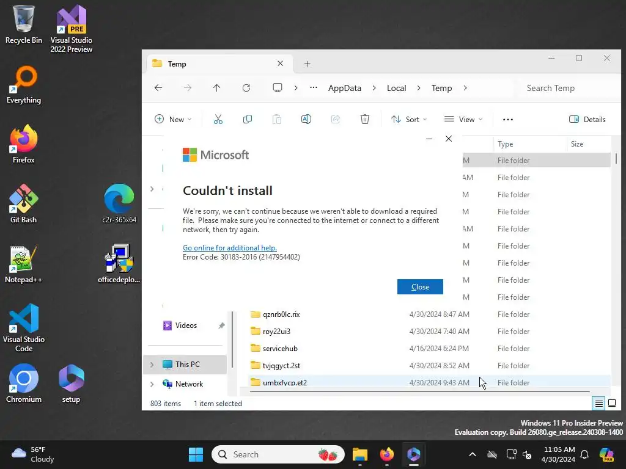Click the Rename icon in Explorer toolbar
This screenshot has height=469, width=626.
click(x=306, y=119)
